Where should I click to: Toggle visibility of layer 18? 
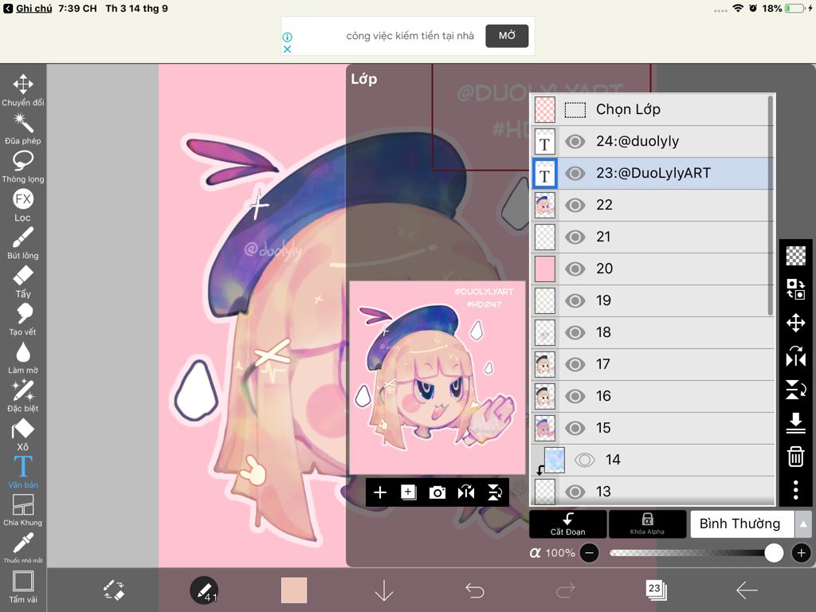[x=575, y=332]
